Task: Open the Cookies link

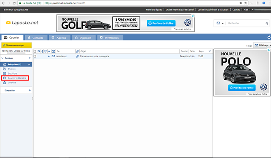Action: pos(236,10)
